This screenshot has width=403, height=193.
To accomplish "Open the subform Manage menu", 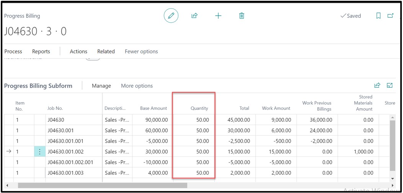I will (101, 86).
